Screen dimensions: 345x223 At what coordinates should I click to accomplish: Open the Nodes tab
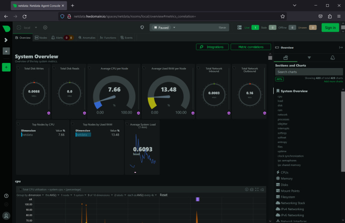40,38
